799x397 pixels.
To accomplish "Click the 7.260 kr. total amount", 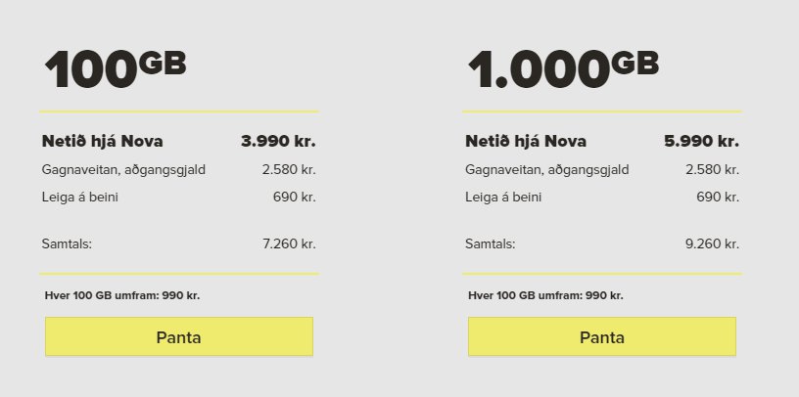I will coord(289,243).
